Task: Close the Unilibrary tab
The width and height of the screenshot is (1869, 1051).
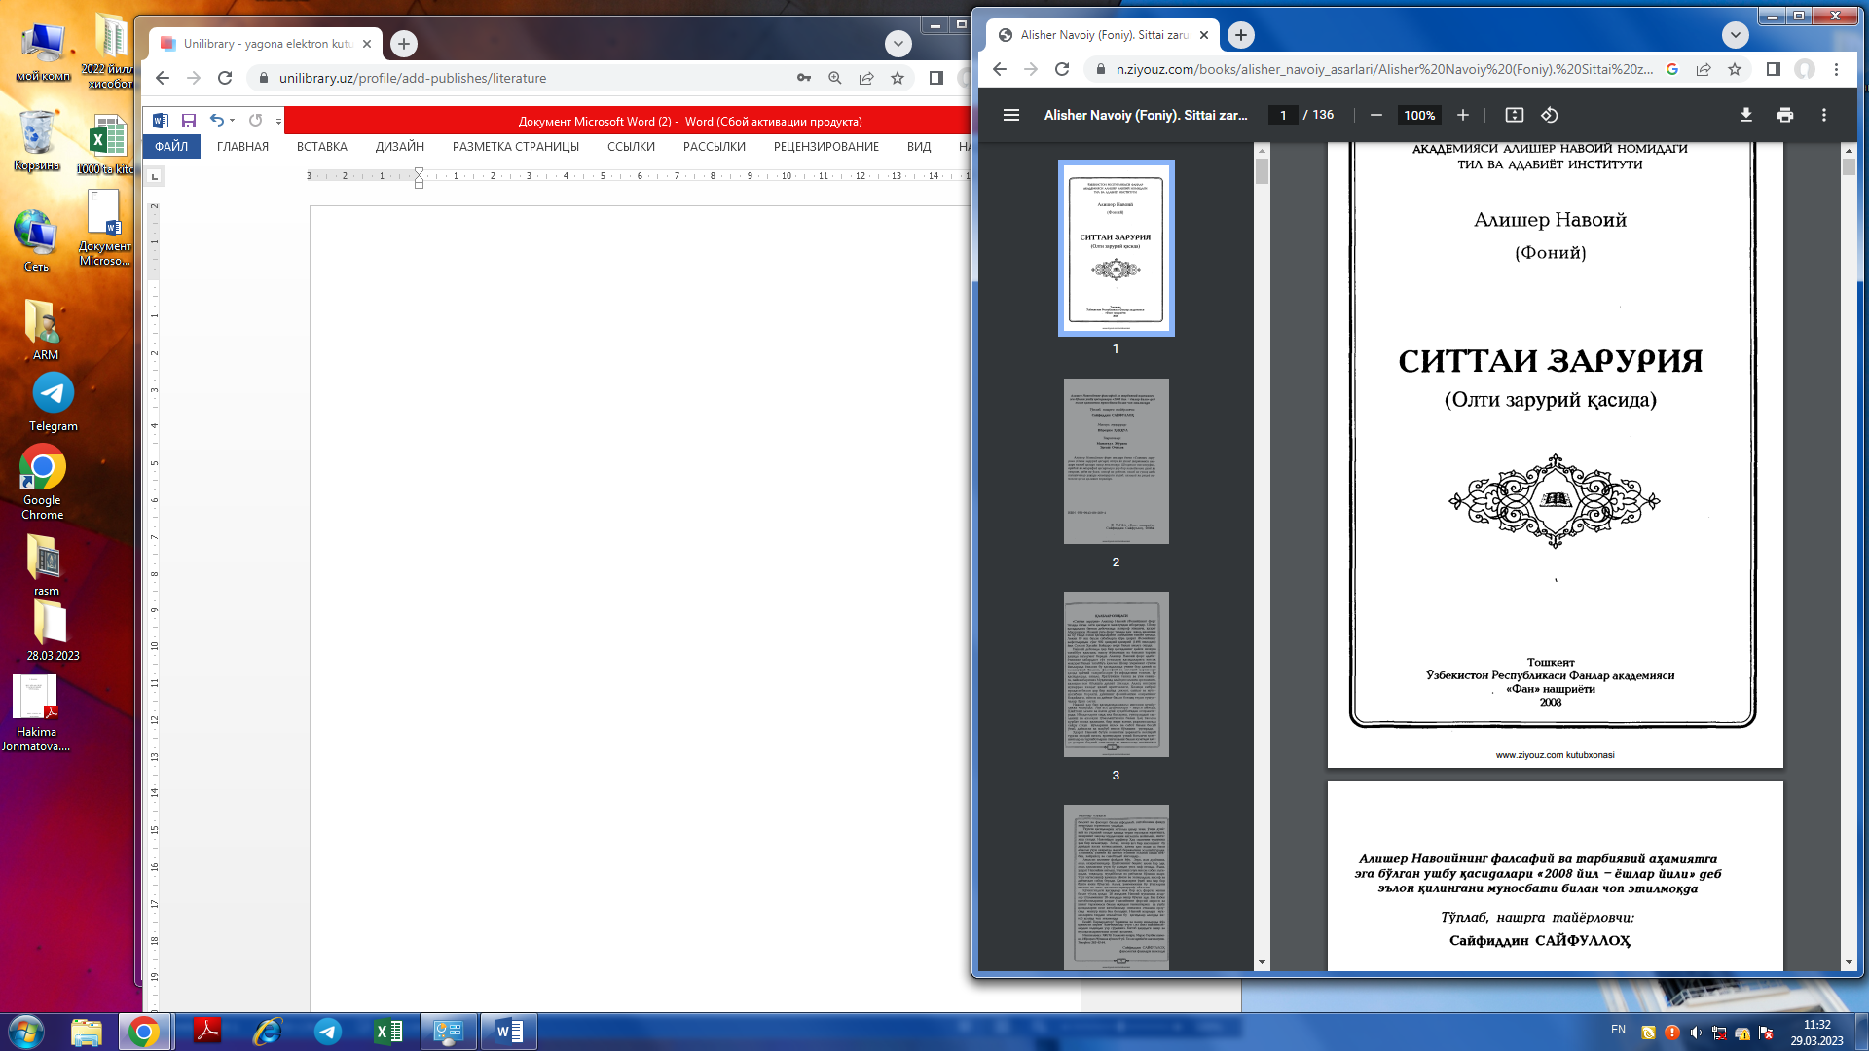Action: point(366,44)
